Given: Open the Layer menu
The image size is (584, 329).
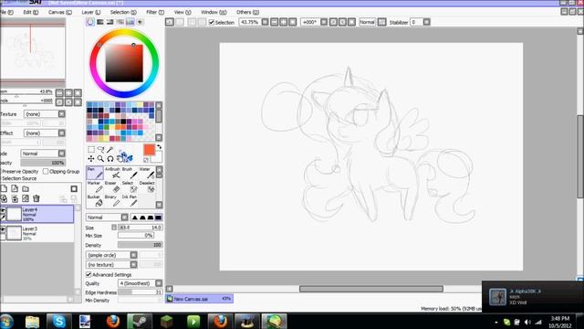Looking at the screenshot, I should tap(91, 12).
